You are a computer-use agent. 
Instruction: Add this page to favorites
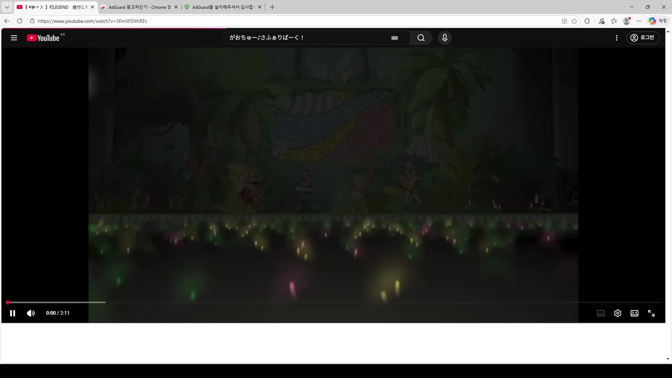click(x=574, y=21)
